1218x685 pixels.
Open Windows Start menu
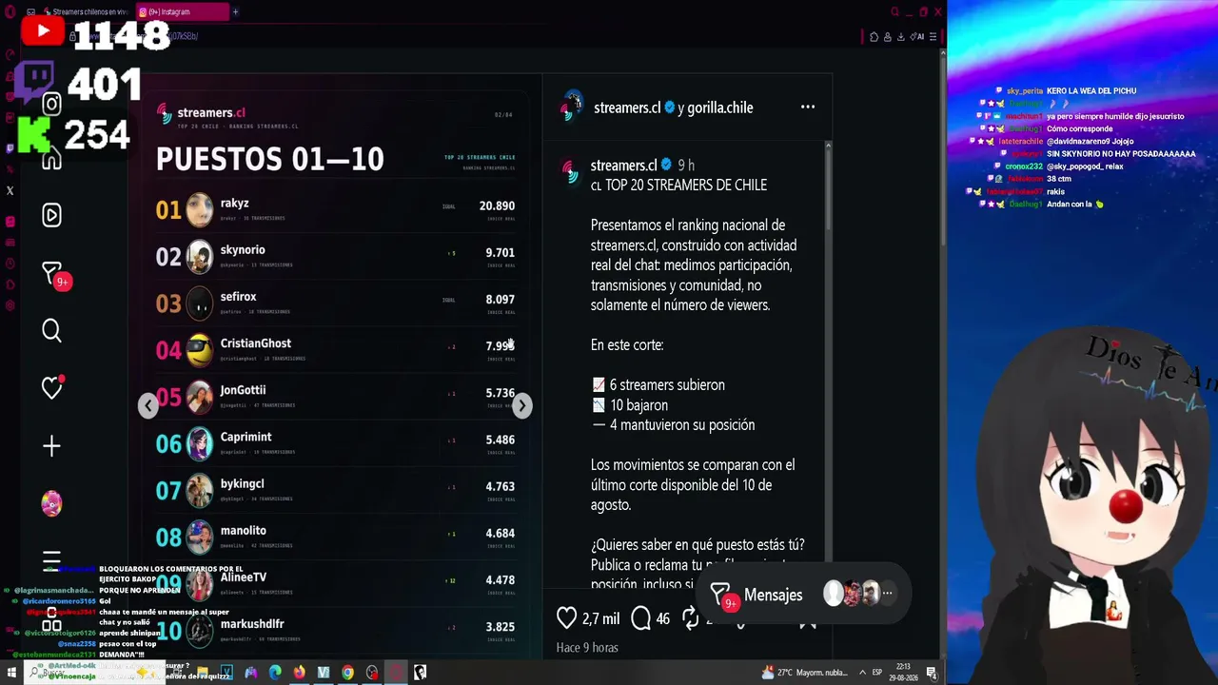click(11, 673)
